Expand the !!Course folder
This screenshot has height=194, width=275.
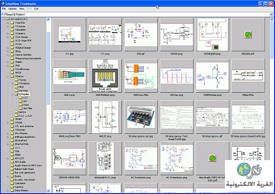pos(8,26)
